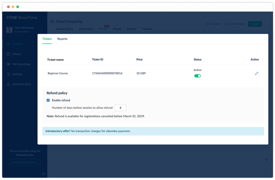The image size is (275, 180).
Task: Click the Cloud Computing session title
Action: [x=69, y=21]
